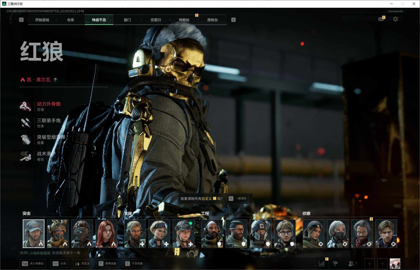Screen dimensions: 420x270
Task: Click the 突击 class label
Action: 26,213
